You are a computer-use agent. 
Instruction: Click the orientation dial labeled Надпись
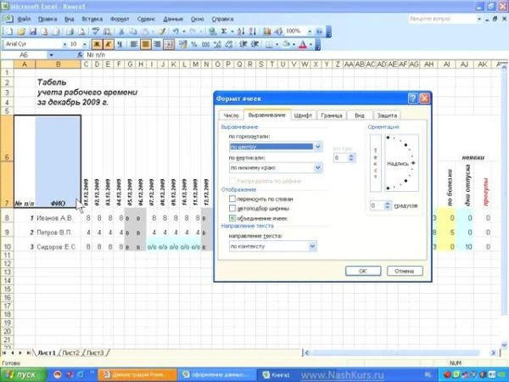click(401, 163)
